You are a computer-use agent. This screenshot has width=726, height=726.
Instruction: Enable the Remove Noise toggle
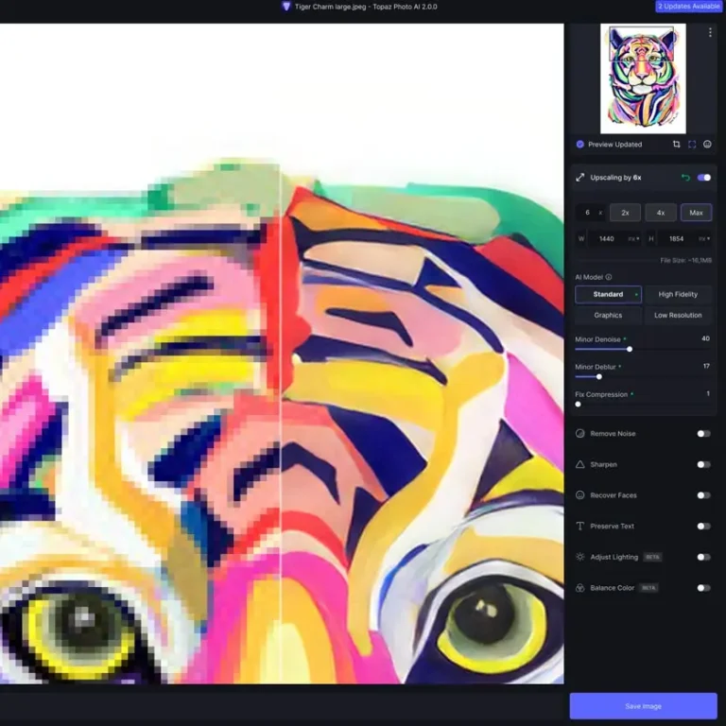tap(703, 434)
